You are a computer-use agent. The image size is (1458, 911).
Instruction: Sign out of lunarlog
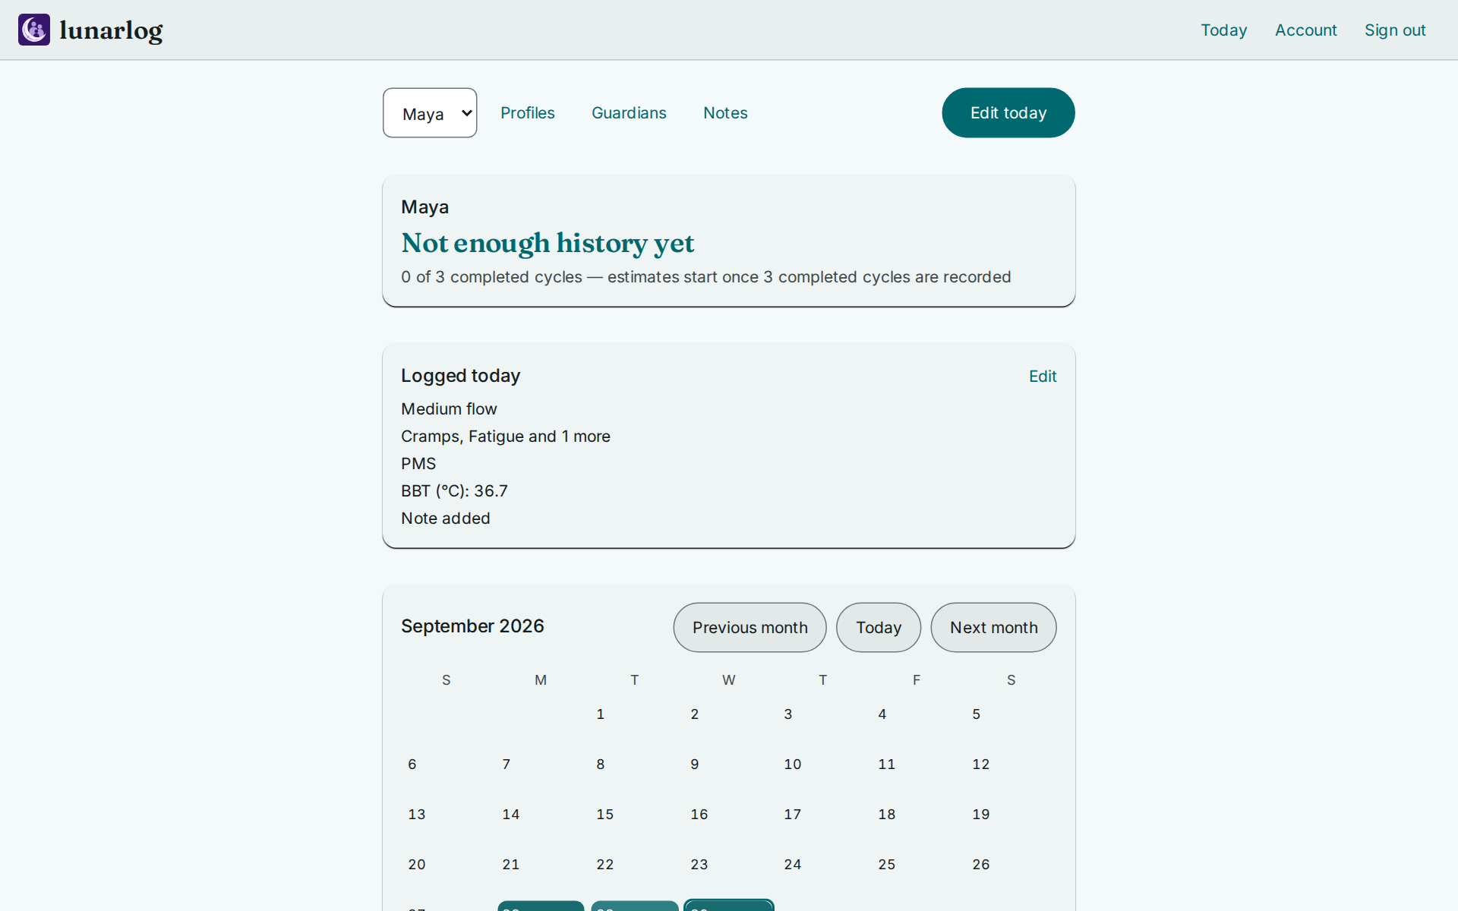[x=1395, y=30]
